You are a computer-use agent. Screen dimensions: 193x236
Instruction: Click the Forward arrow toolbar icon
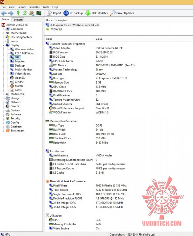click(x=11, y=13)
